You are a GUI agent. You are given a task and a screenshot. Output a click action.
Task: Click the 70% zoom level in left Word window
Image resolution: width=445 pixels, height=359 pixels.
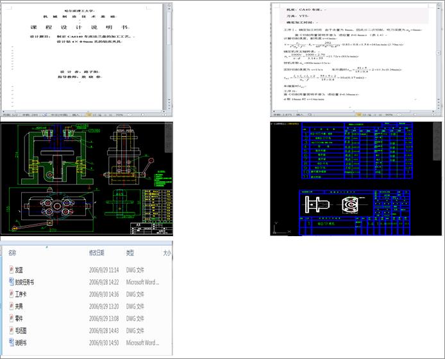coord(119,115)
